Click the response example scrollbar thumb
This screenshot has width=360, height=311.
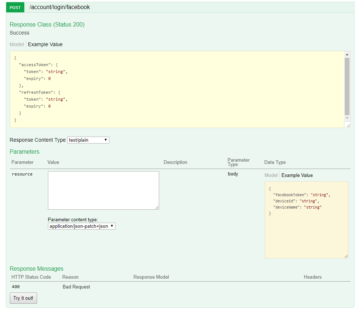(x=347, y=86)
